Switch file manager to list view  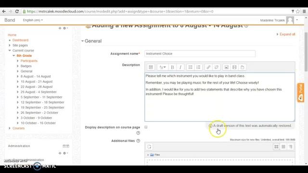point(283,147)
